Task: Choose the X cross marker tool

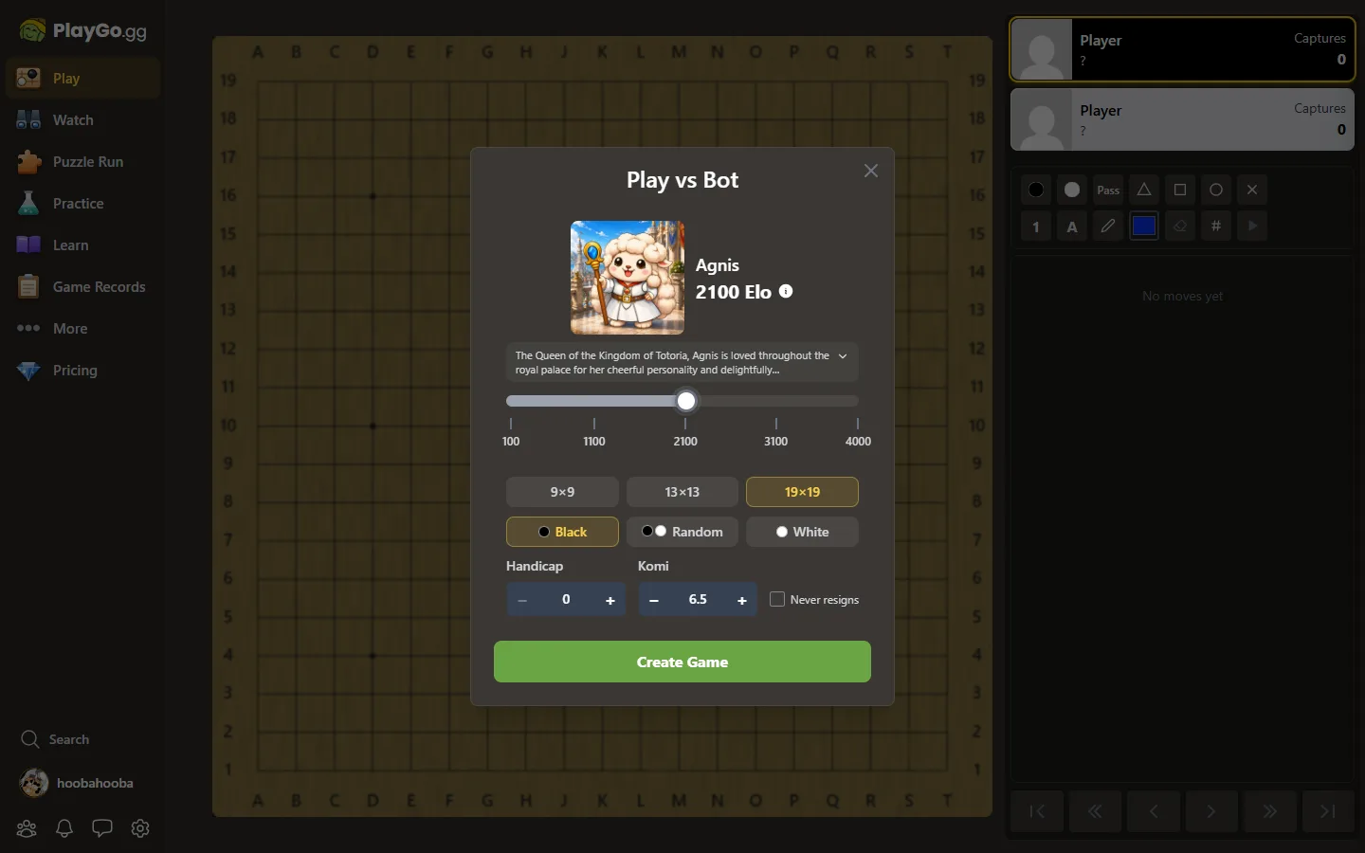Action: click(1252, 190)
